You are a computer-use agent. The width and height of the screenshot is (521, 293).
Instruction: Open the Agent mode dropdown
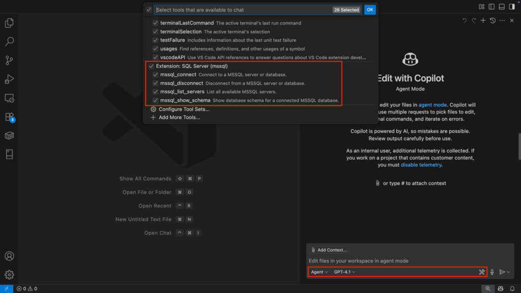click(x=319, y=272)
